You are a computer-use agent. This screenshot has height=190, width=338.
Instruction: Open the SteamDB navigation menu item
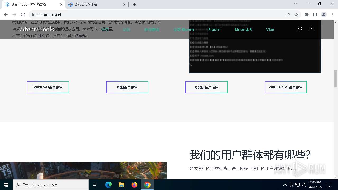tap(243, 30)
